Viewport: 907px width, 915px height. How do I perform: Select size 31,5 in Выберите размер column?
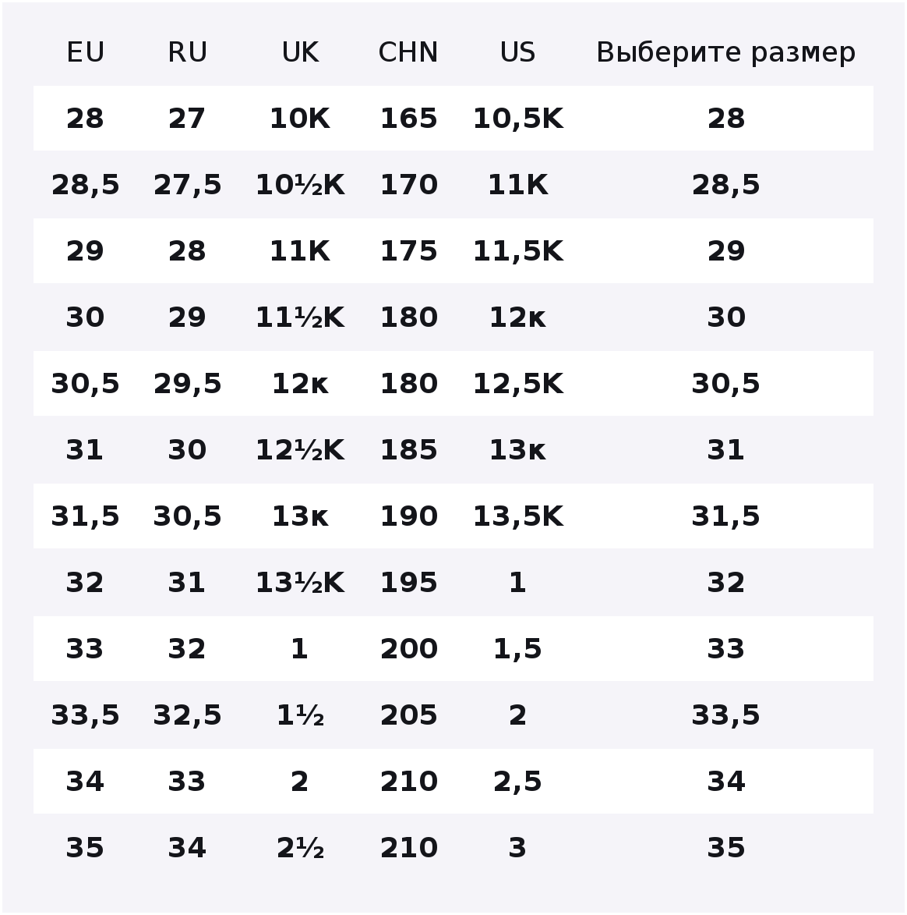point(725,516)
